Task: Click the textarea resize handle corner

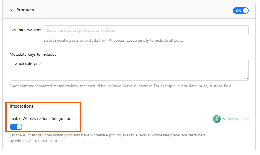Action: [247, 79]
